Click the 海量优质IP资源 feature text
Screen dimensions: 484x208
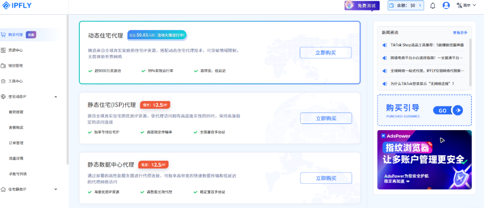click(107, 192)
